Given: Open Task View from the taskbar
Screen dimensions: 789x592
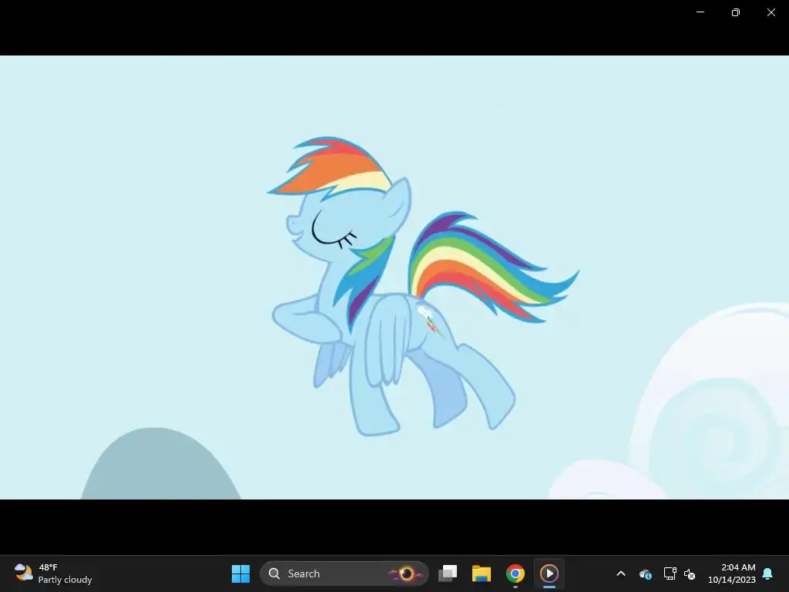Looking at the screenshot, I should coord(448,573).
